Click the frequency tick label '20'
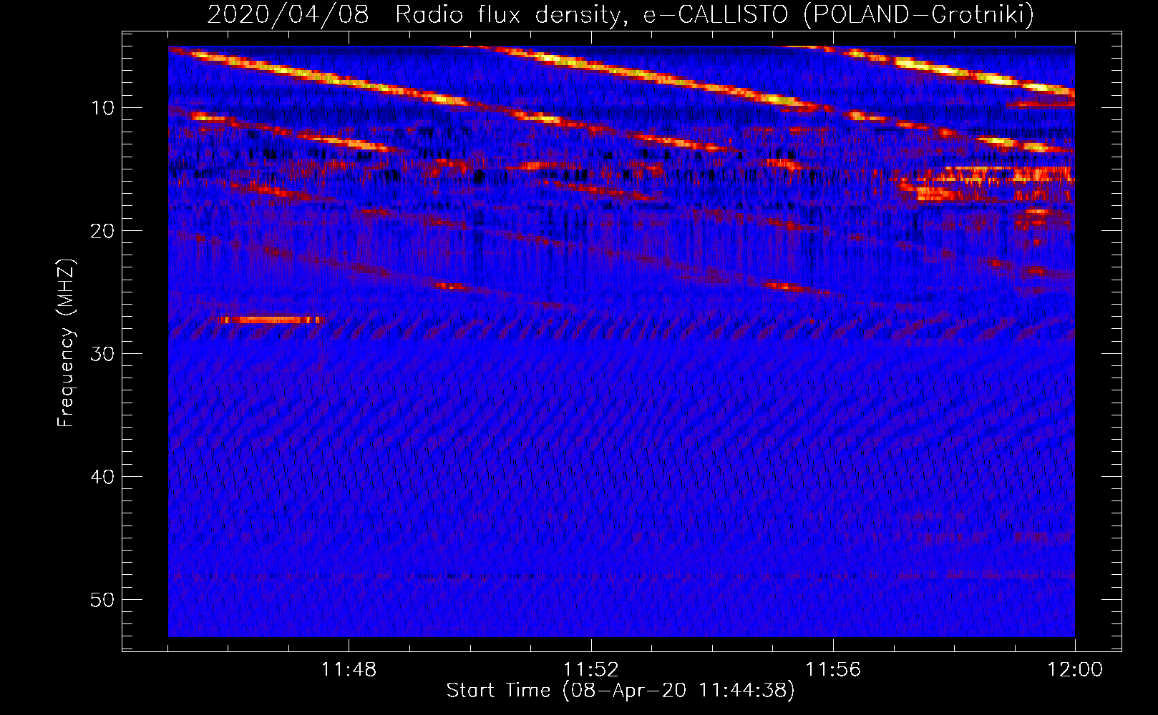This screenshot has width=1158, height=715. tap(104, 231)
